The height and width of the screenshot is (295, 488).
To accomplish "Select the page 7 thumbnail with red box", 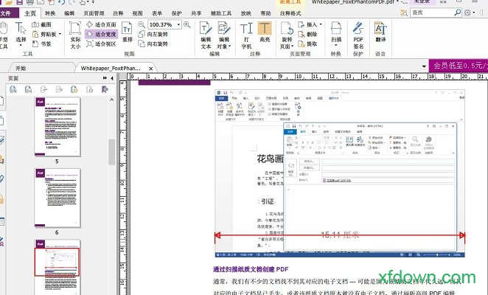I will click(x=57, y=267).
